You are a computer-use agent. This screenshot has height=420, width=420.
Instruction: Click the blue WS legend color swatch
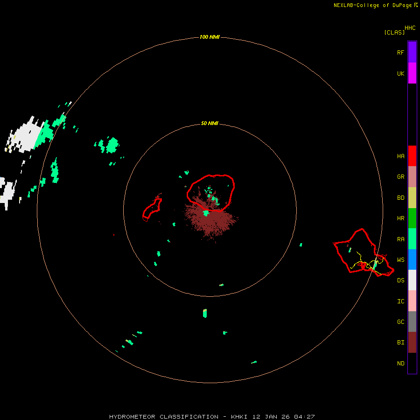(412, 259)
